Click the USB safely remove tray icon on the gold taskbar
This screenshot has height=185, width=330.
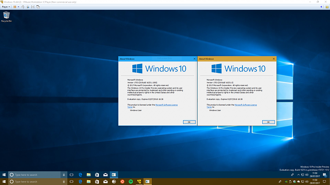point(290,181)
